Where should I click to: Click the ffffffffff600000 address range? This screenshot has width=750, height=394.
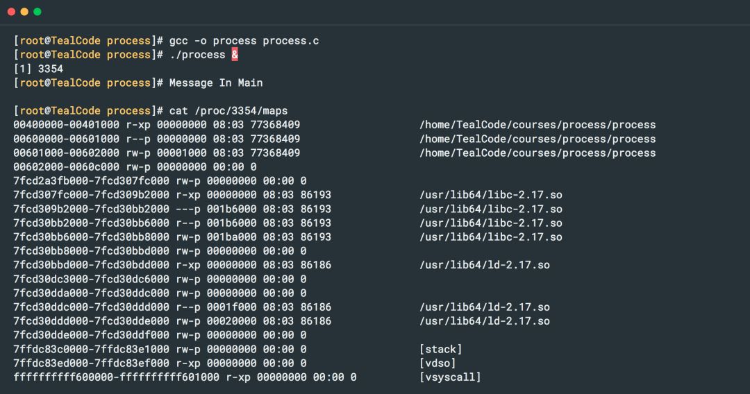pyautogui.click(x=116, y=377)
